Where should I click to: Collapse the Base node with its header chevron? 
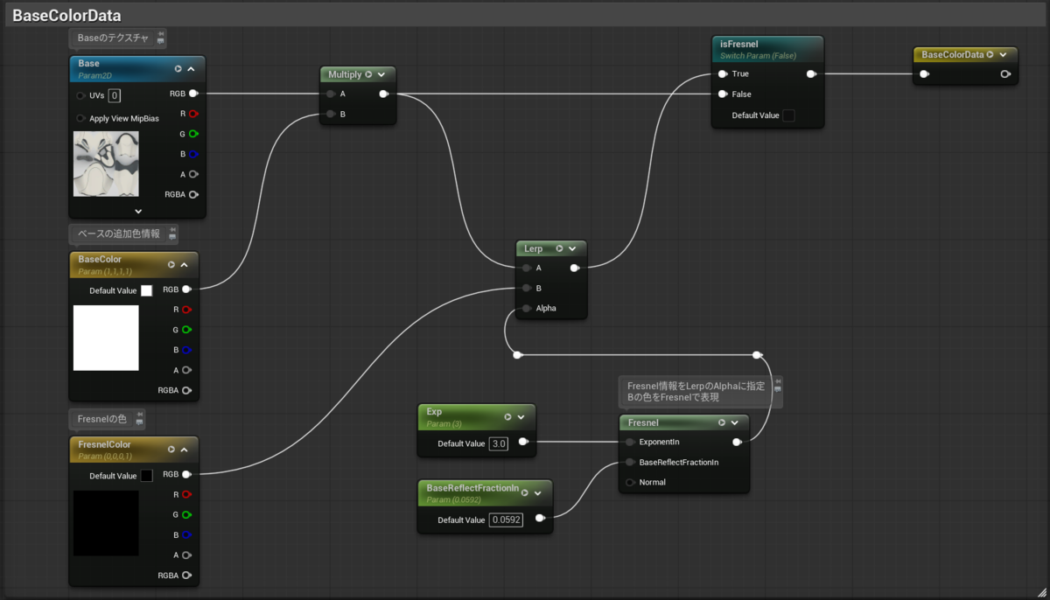(191, 68)
